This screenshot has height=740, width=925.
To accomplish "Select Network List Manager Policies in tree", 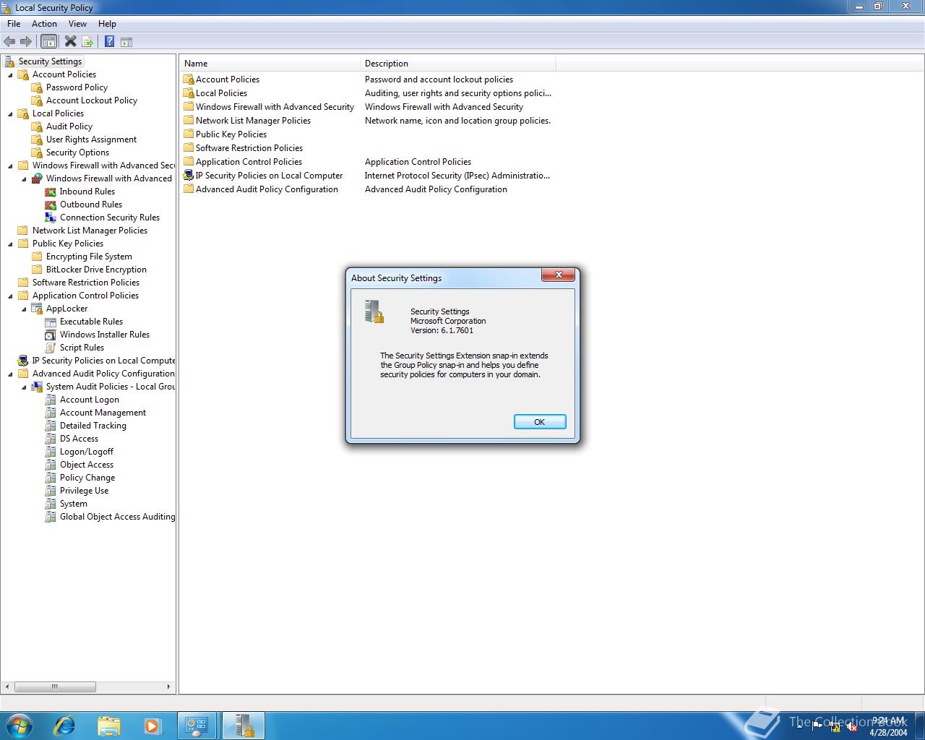I will (x=90, y=231).
